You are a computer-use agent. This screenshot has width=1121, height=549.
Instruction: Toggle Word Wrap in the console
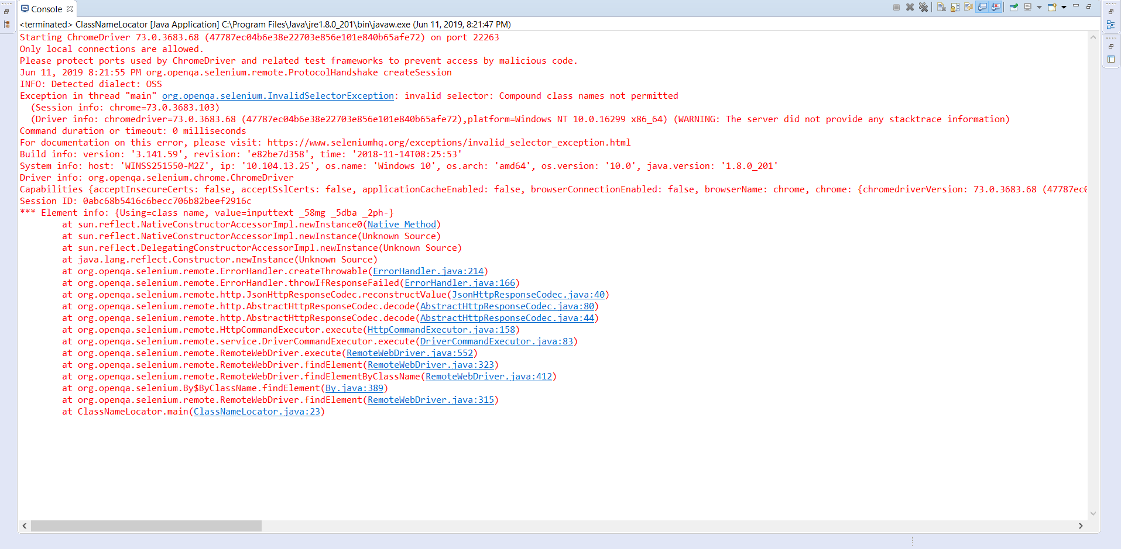pyautogui.click(x=968, y=8)
